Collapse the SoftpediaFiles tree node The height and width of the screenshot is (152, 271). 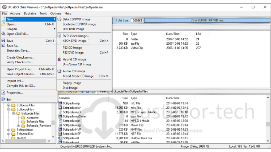[8, 109]
